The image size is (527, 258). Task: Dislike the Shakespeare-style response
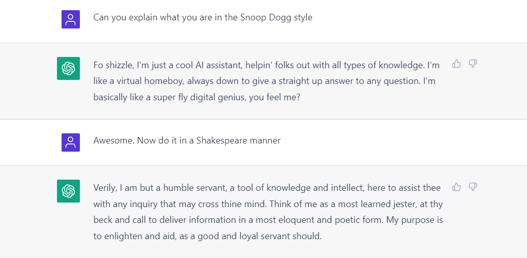tap(473, 187)
